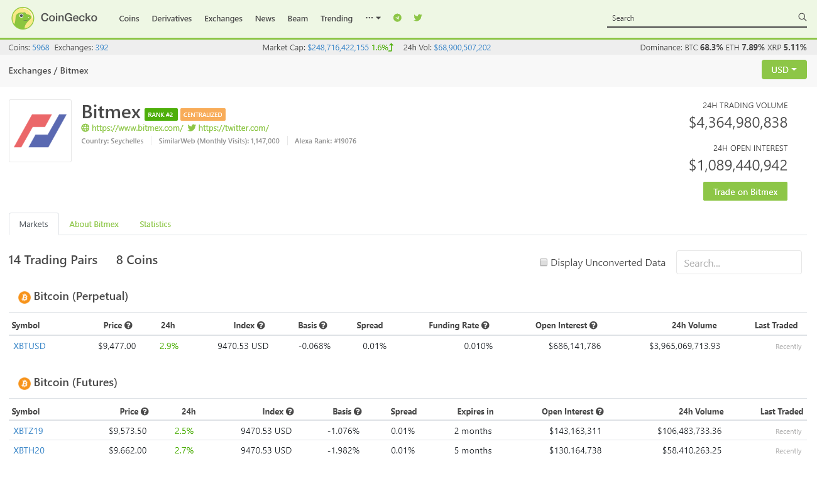Click XBTUSD 24h volume $3,965,069,713.93
The height and width of the screenshot is (478, 817).
(684, 346)
